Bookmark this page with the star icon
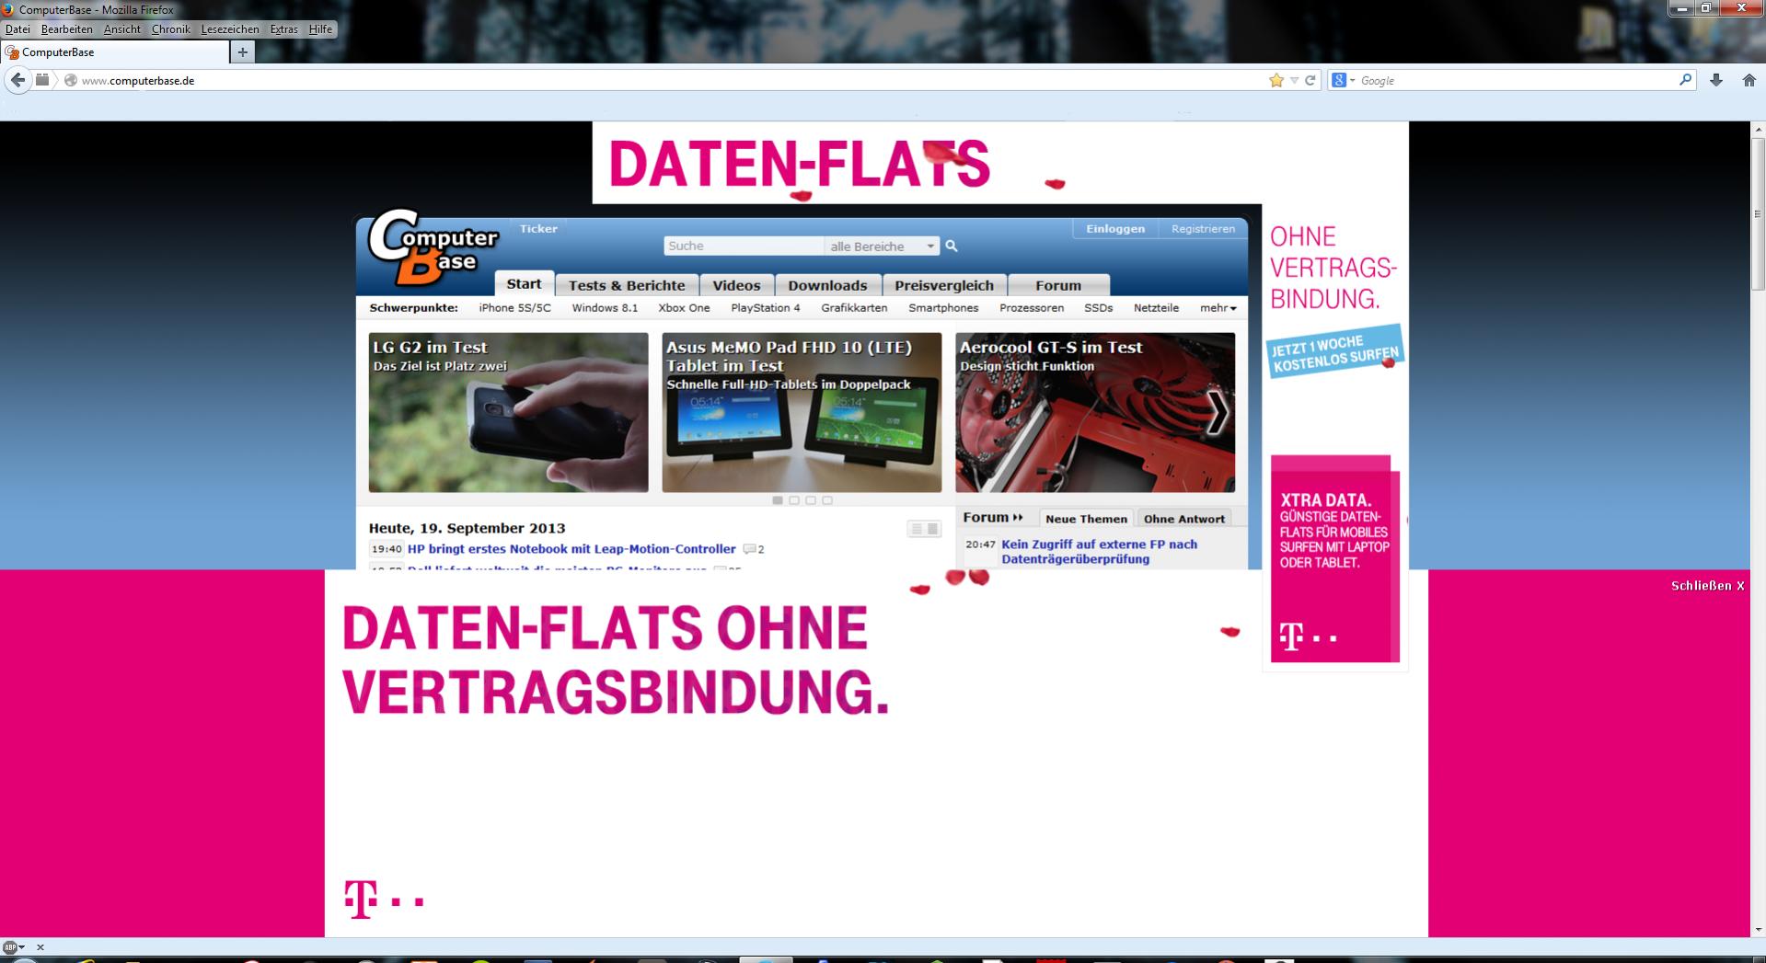 point(1276,80)
